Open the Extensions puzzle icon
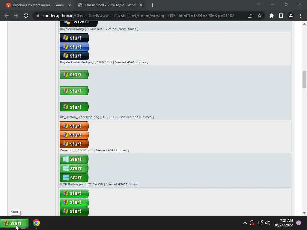307x230 pixels. coord(272,16)
